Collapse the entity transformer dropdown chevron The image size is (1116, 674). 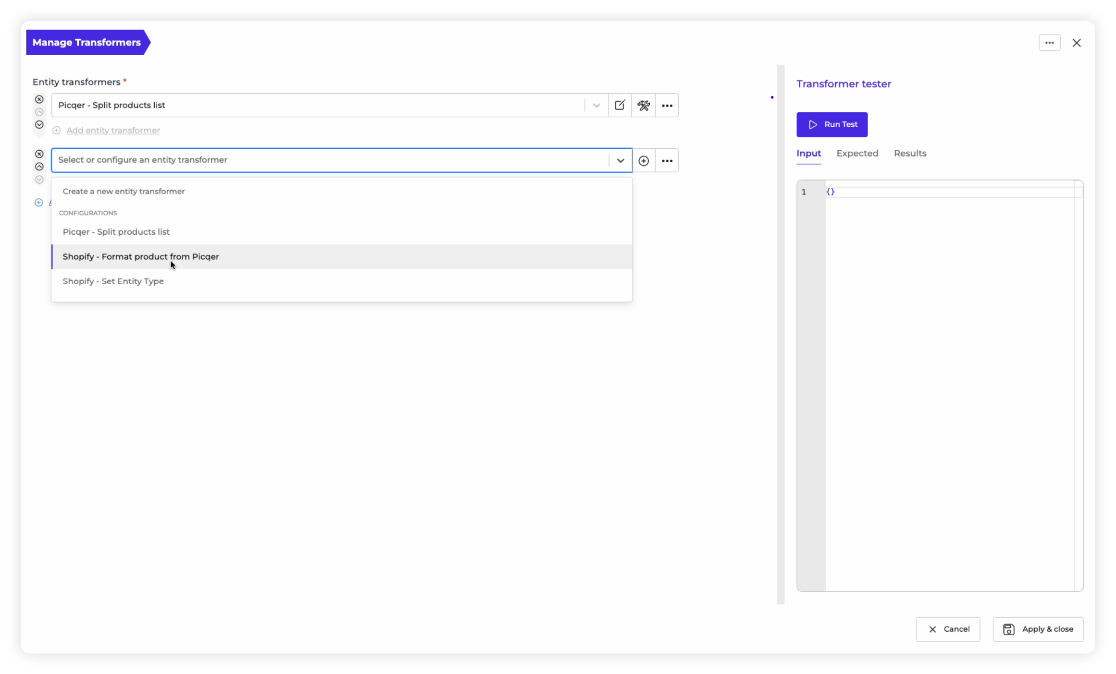[620, 160]
